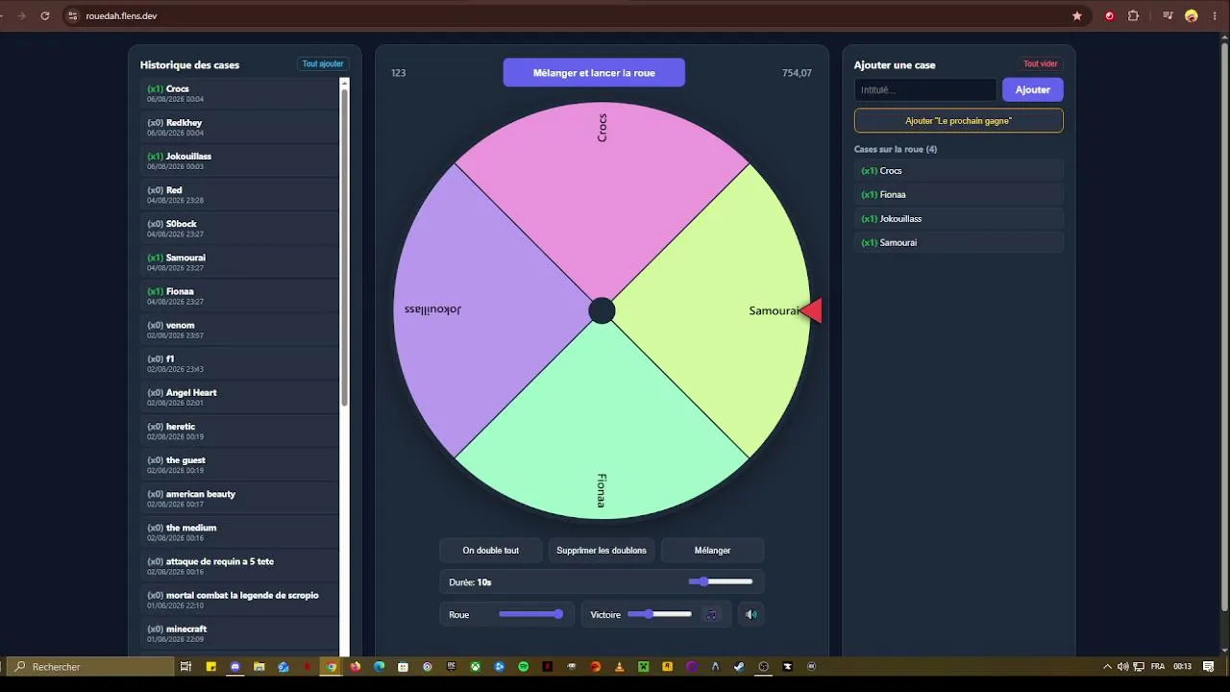Adjust the Durée slider
This screenshot has width=1230, height=692.
(x=721, y=581)
